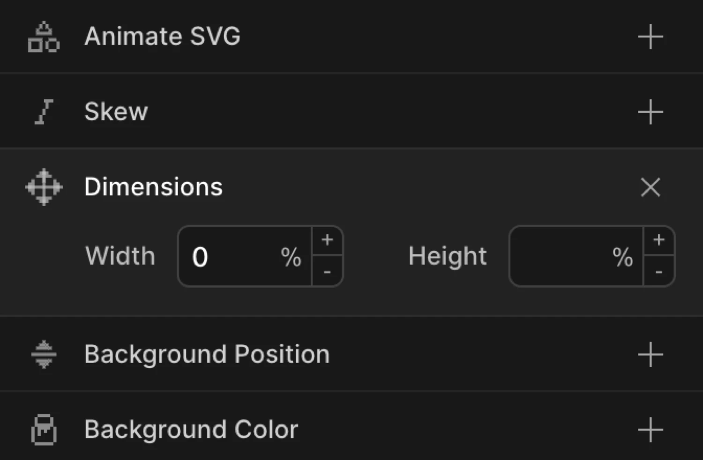The image size is (703, 460).
Task: Add the Background Color property with its plus icon
Action: [650, 430]
